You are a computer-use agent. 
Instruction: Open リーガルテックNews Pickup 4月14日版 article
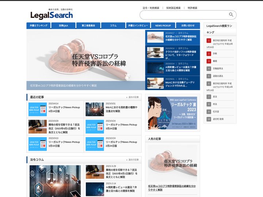click(x=64, y=109)
